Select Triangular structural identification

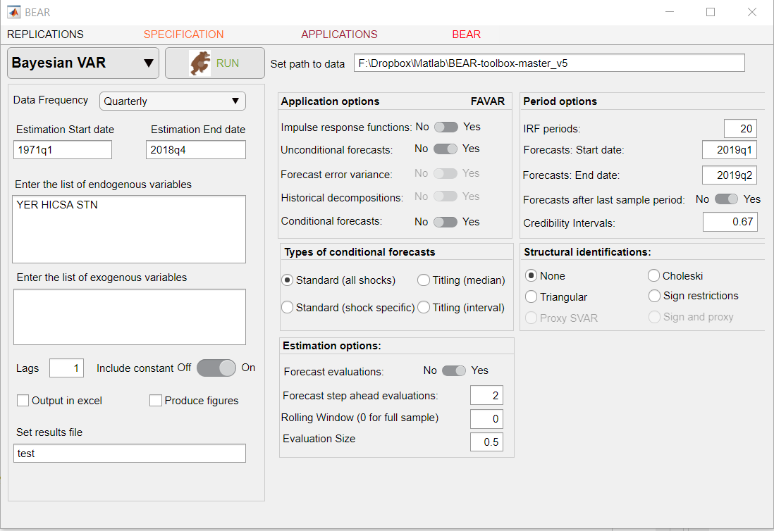(531, 296)
